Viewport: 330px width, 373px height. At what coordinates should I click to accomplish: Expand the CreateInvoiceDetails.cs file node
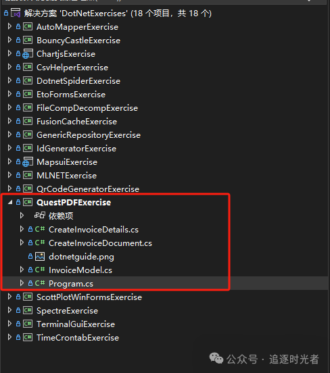pyautogui.click(x=22, y=229)
